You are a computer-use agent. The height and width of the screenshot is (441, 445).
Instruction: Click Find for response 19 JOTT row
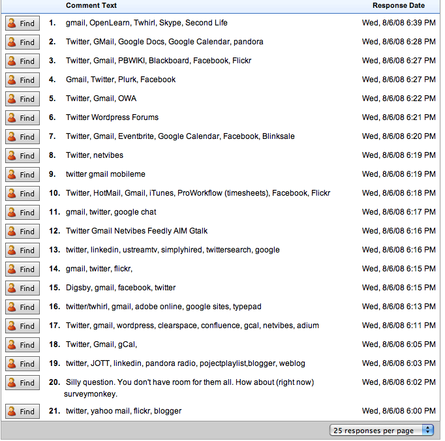pyautogui.click(x=22, y=363)
